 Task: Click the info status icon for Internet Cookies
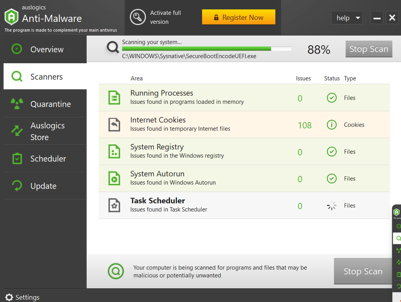click(x=332, y=125)
